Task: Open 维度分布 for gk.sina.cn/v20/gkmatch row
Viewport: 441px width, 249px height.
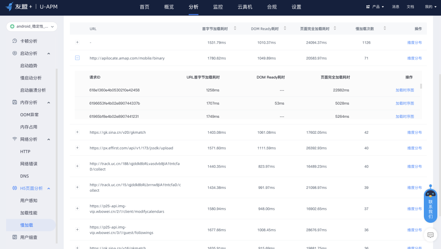Action: tap(414, 132)
